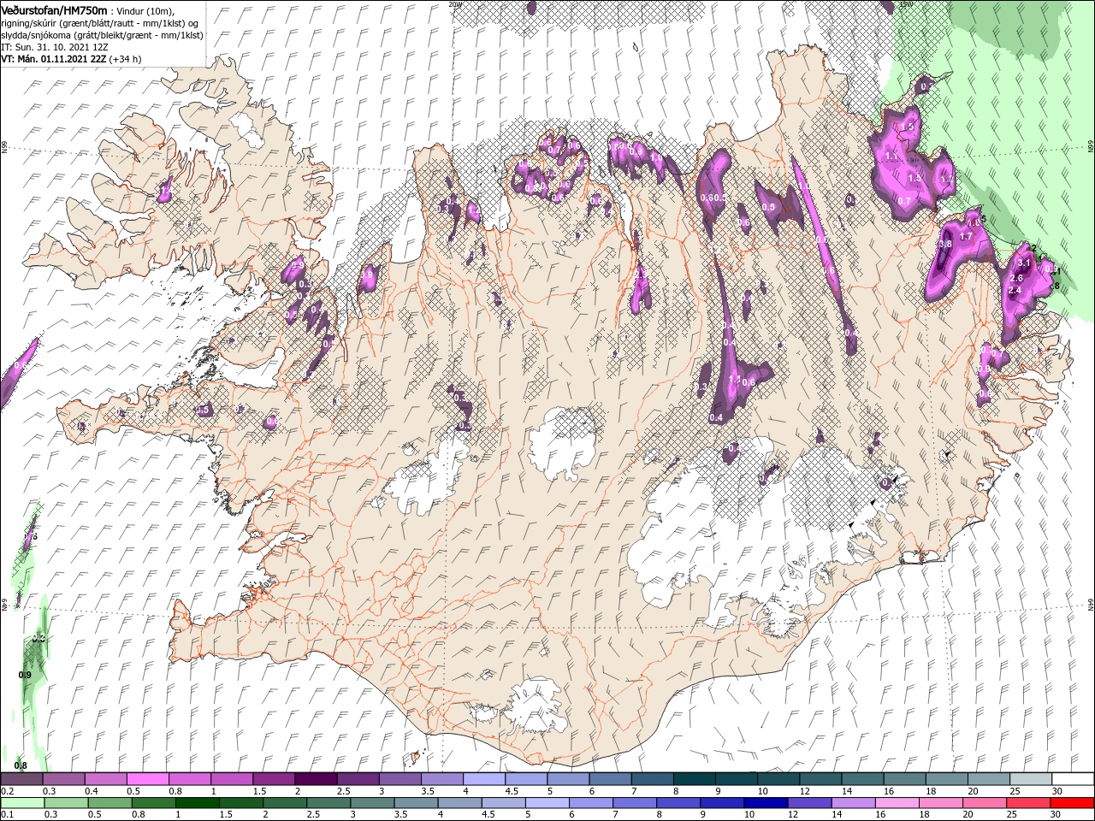1095x821 pixels.
Task: Pick bottom-row legend swatch between 0.1 and 0.3
Action: point(23,803)
